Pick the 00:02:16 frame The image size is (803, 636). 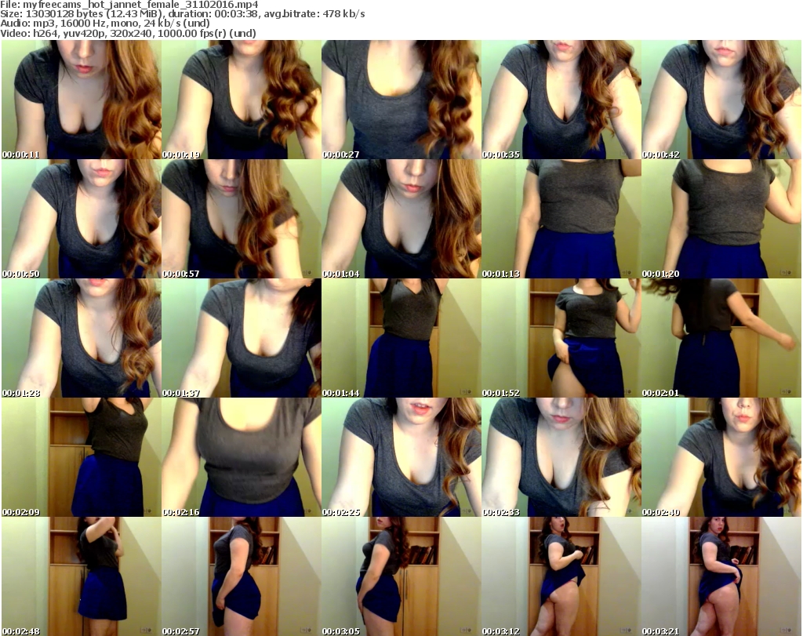coord(242,457)
